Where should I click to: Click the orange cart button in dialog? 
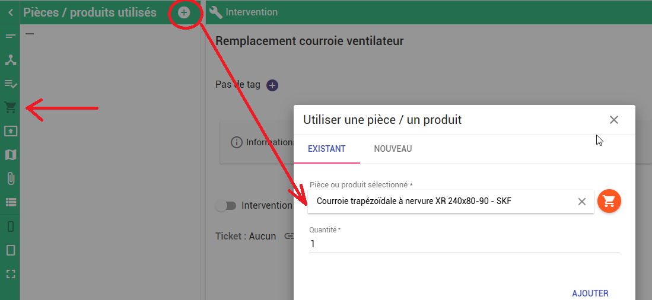(x=609, y=202)
